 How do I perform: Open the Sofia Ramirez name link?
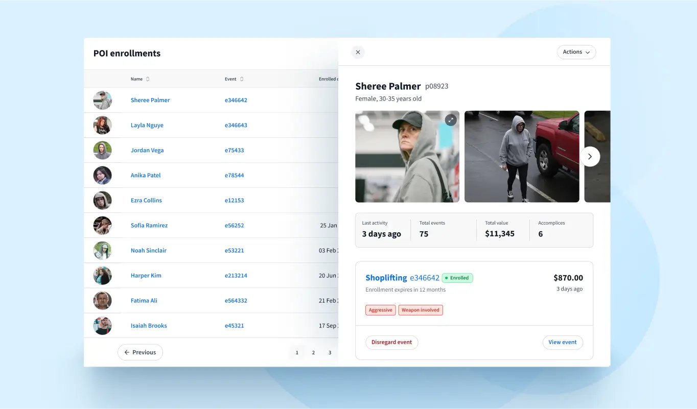[x=149, y=225]
